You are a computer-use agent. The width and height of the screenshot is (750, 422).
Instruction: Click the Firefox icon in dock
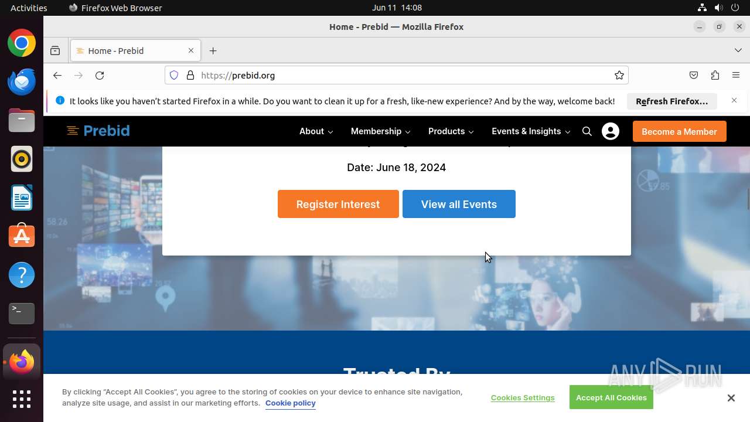pyautogui.click(x=22, y=362)
